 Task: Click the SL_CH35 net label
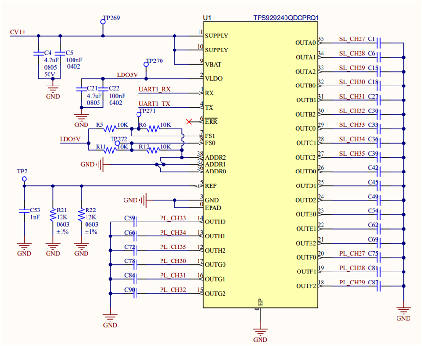click(352, 154)
